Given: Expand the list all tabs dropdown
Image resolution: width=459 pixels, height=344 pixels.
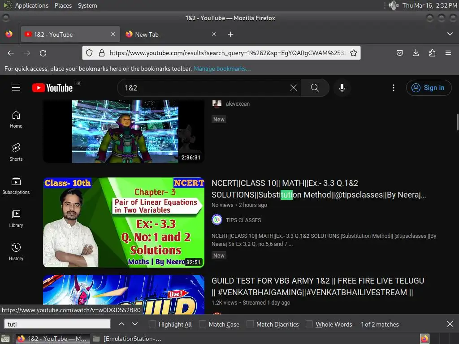Looking at the screenshot, I should click(450, 34).
